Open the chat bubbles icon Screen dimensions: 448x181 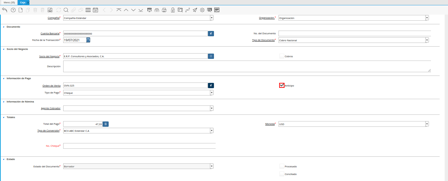(x=81, y=10)
